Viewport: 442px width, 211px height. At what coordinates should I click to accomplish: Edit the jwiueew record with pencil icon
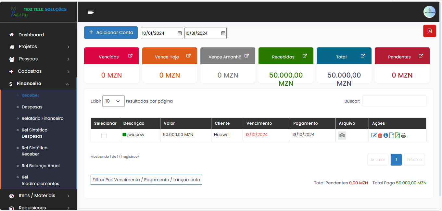374,135
